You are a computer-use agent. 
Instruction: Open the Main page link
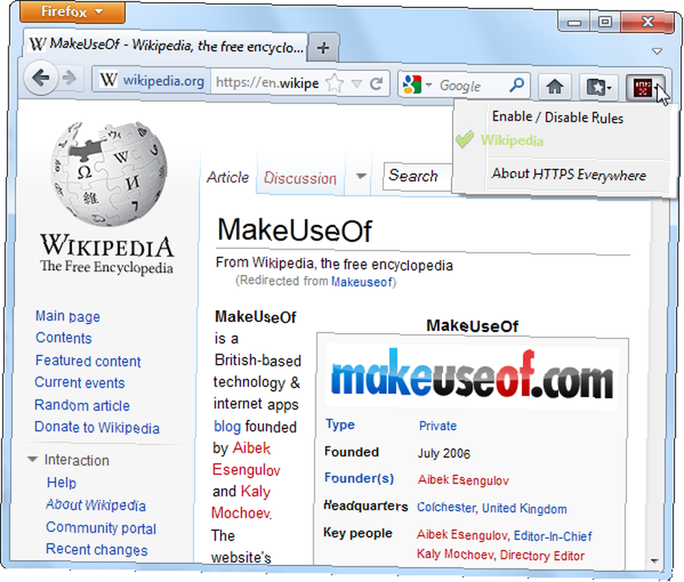pos(68,316)
